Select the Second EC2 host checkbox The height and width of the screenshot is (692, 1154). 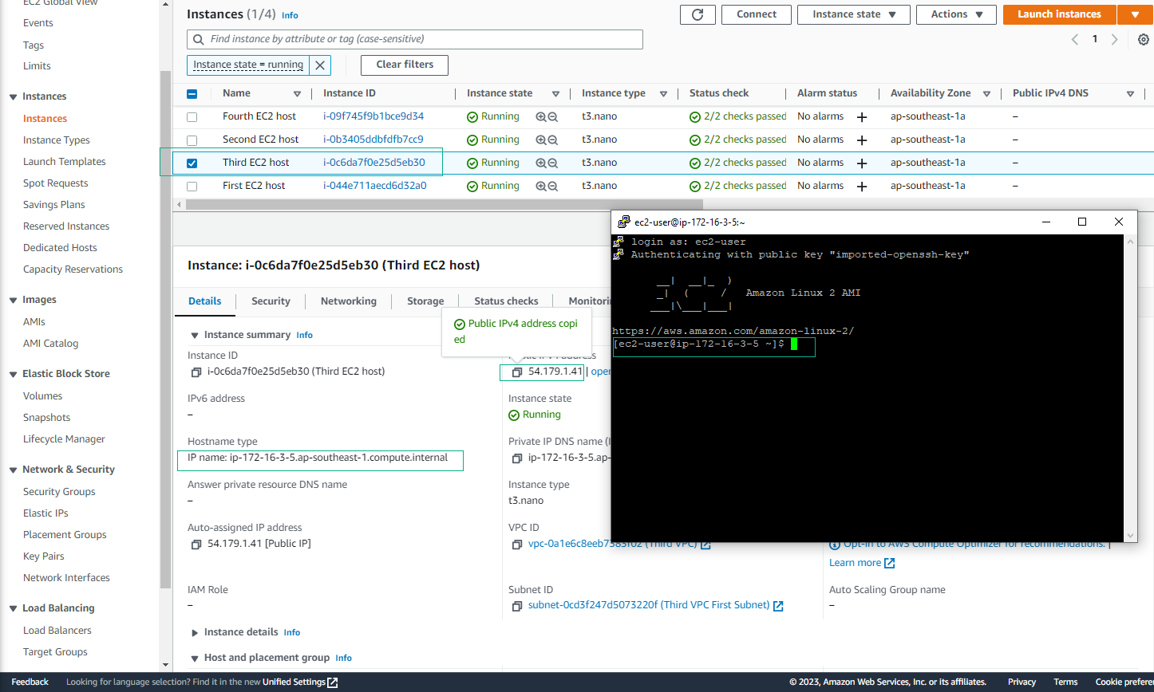click(192, 140)
